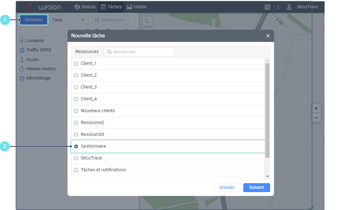The image size is (338, 210).
Task: Choose the Nouveaux clients resource option
Action: (76, 111)
